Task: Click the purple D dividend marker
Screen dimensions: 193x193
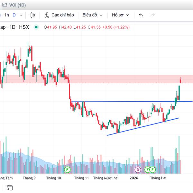Action: coord(138,170)
